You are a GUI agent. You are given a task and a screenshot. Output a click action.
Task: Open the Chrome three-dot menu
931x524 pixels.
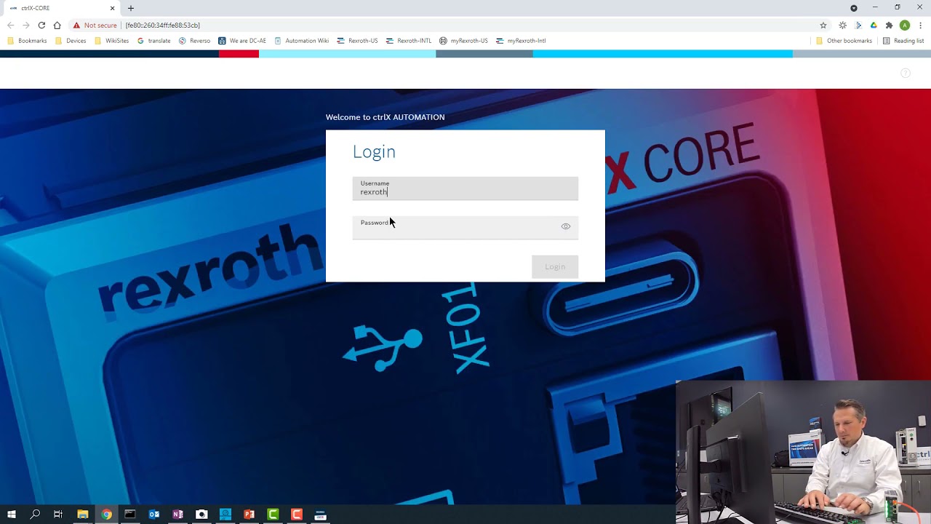(x=921, y=25)
